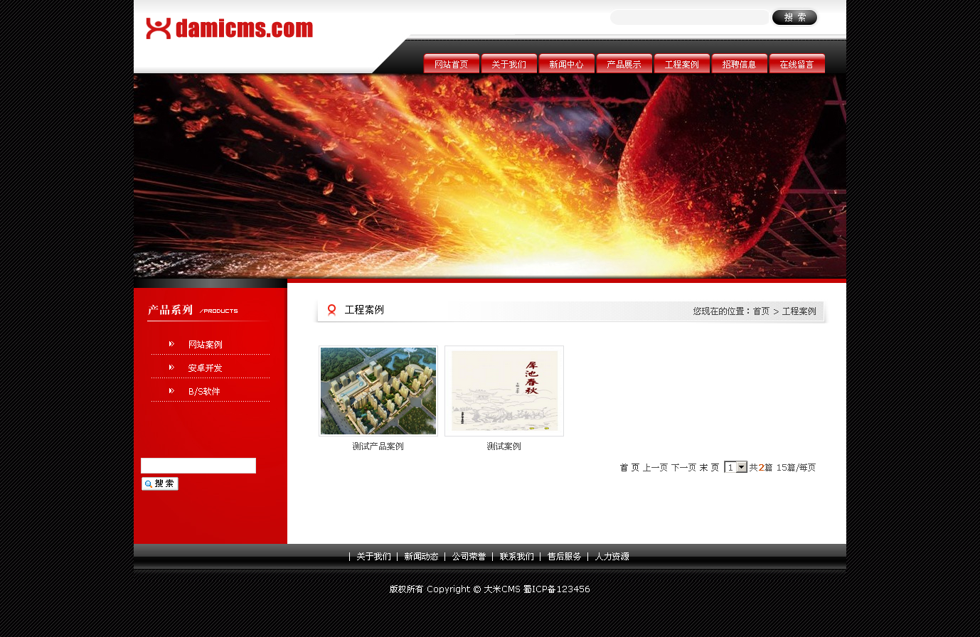Screen dimensions: 980x637
Task: Click footer link 人力资源
Action: 612,557
